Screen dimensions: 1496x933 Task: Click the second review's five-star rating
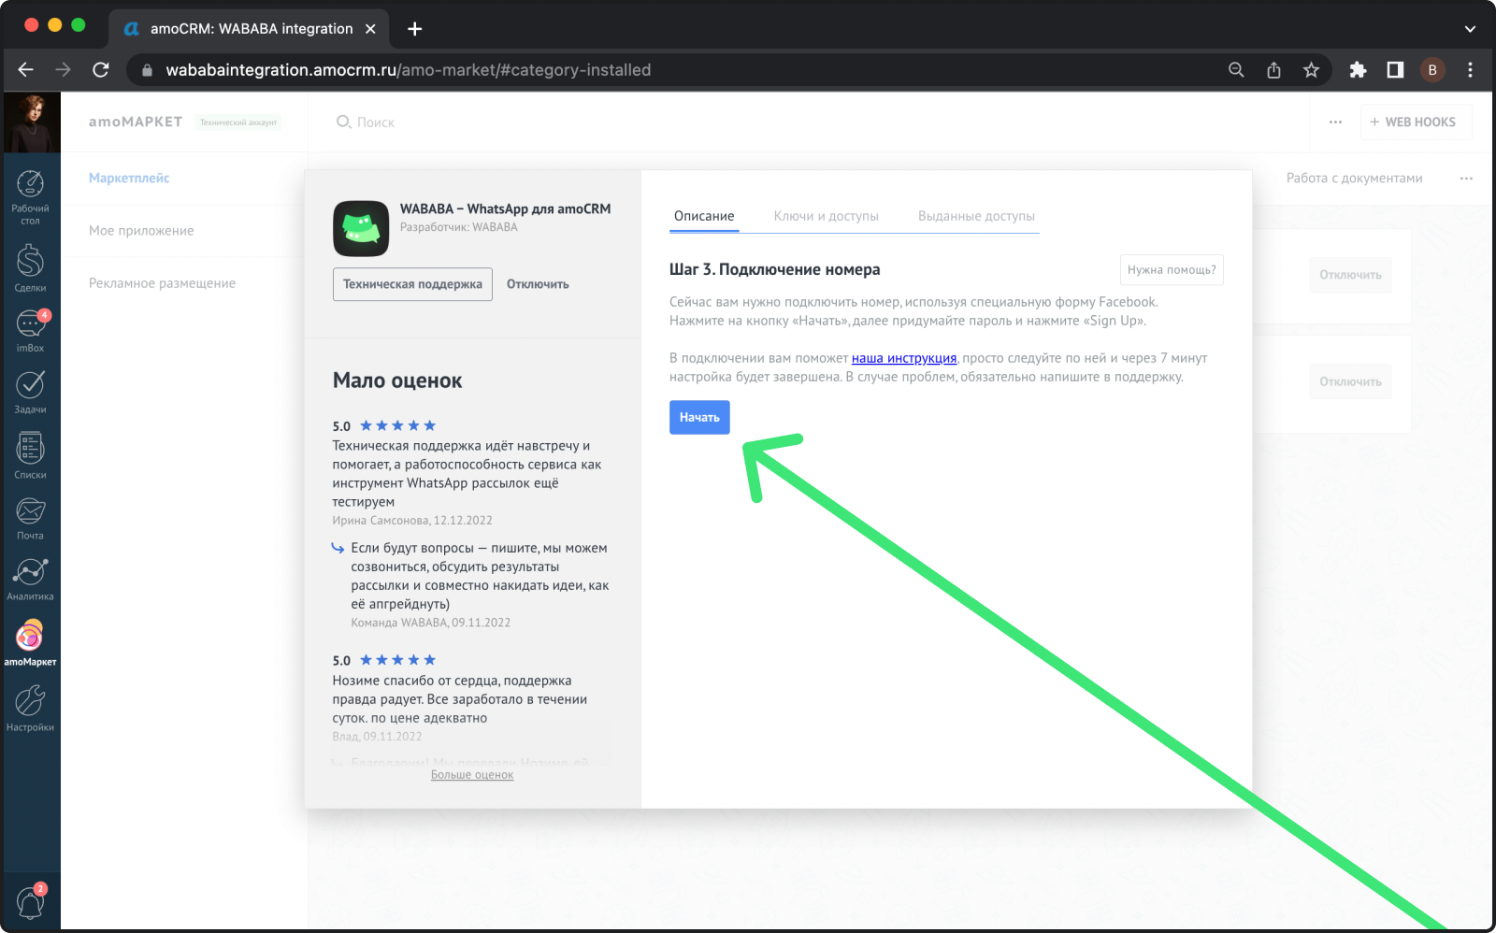pos(398,660)
